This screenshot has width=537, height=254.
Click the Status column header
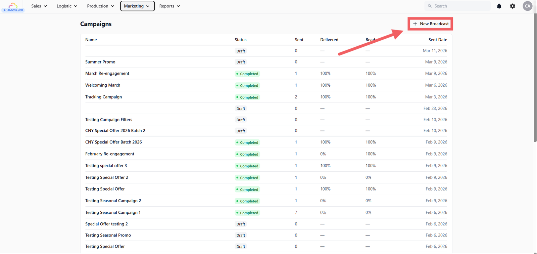coord(240,40)
